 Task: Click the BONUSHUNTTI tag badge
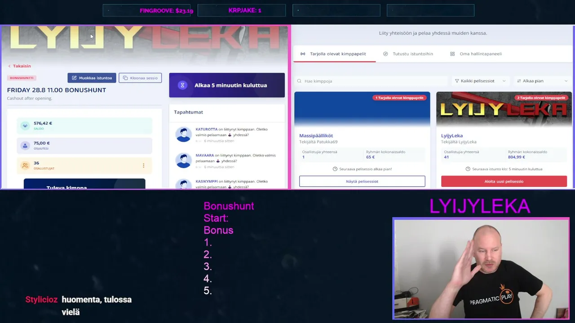coord(21,78)
